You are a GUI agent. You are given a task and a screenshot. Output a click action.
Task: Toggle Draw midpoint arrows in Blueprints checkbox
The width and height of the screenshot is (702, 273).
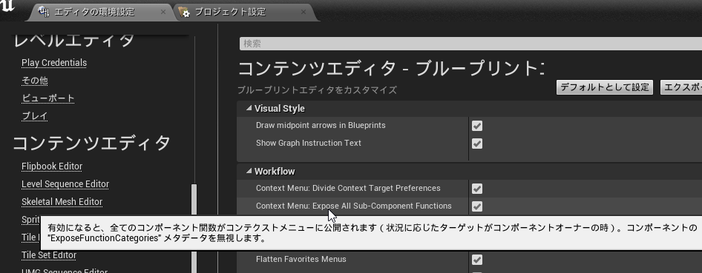pyautogui.click(x=477, y=126)
